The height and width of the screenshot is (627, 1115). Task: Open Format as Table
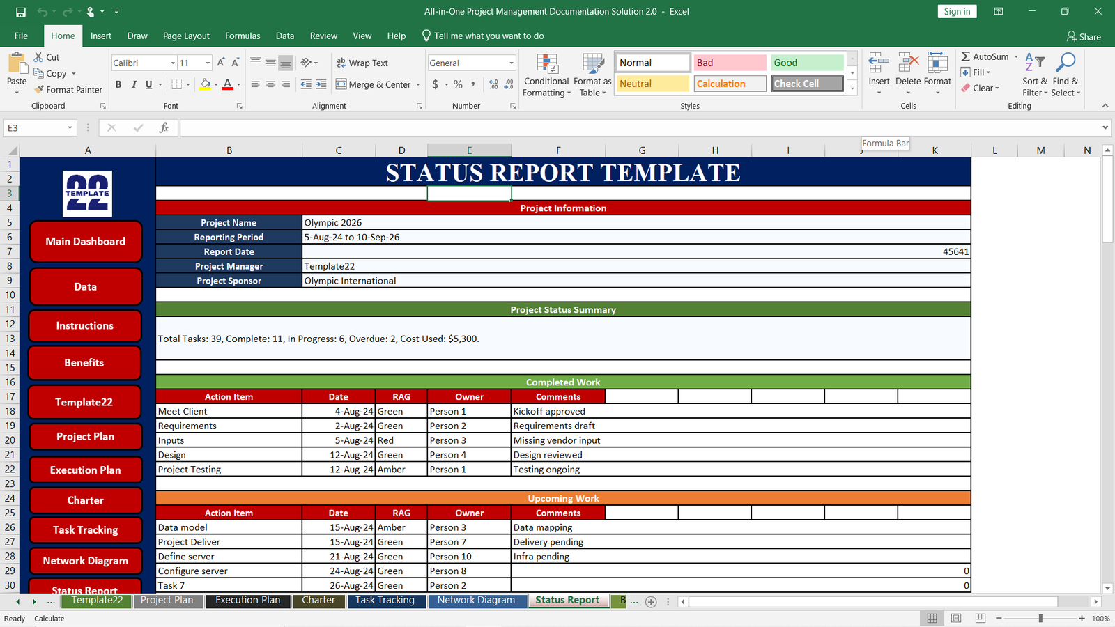592,75
